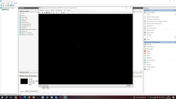Open WhatsApp from the taskbar

tap(43, 97)
